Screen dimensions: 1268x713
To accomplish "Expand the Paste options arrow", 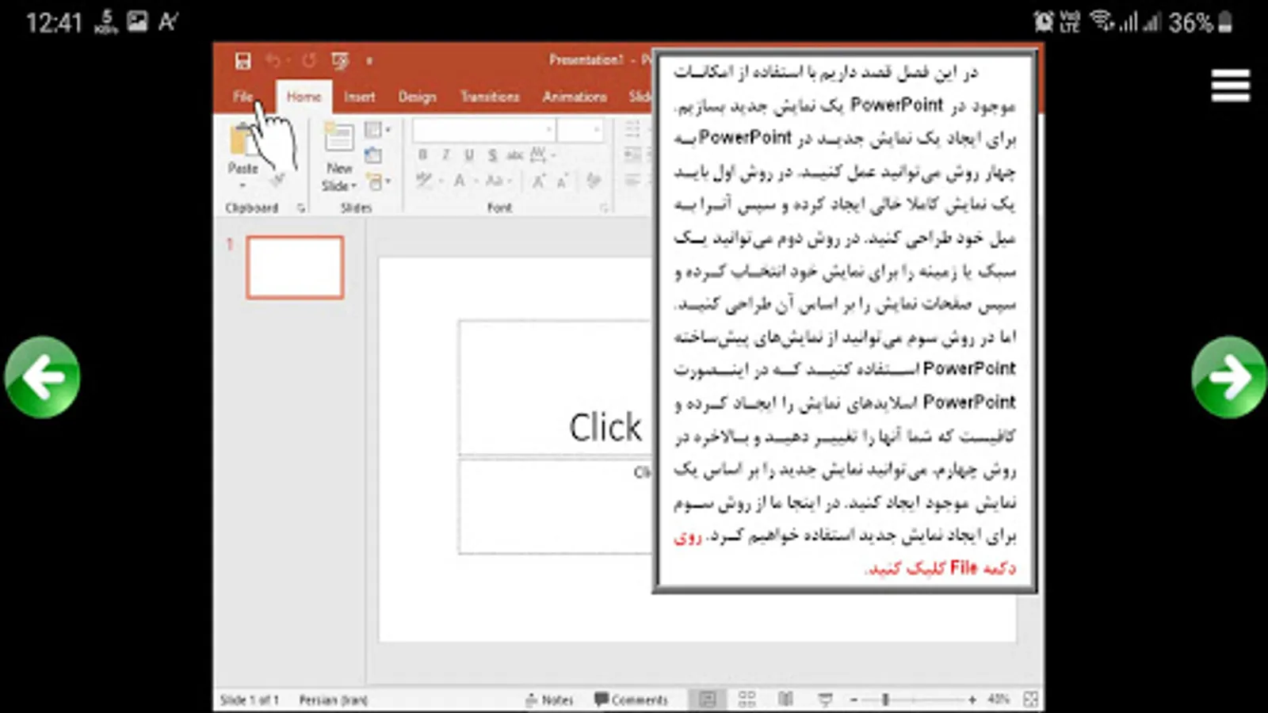I will click(x=243, y=186).
